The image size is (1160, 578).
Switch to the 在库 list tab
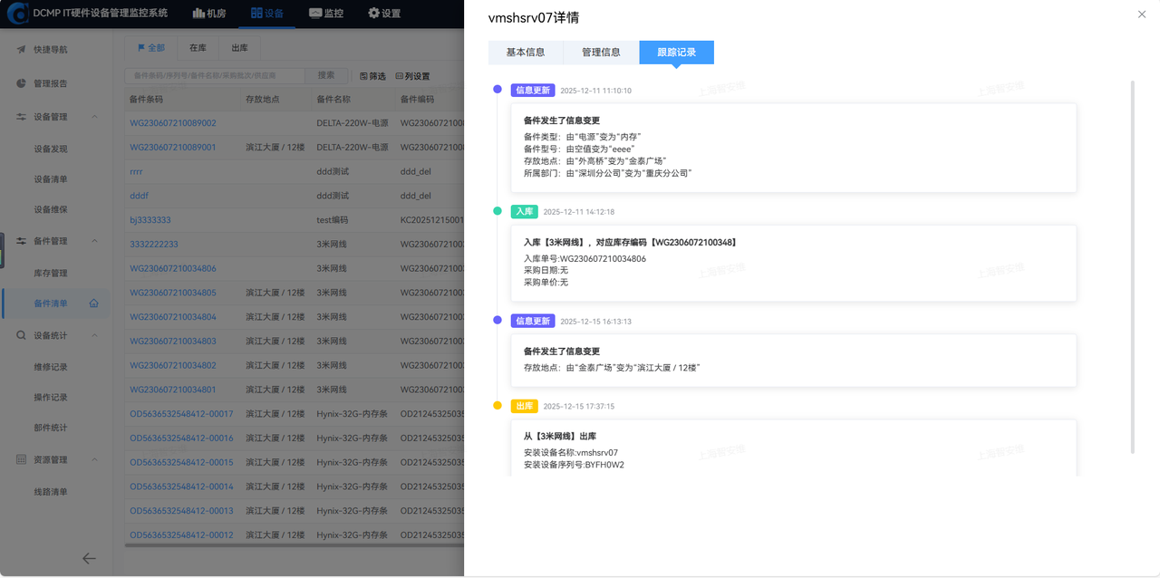pos(198,48)
